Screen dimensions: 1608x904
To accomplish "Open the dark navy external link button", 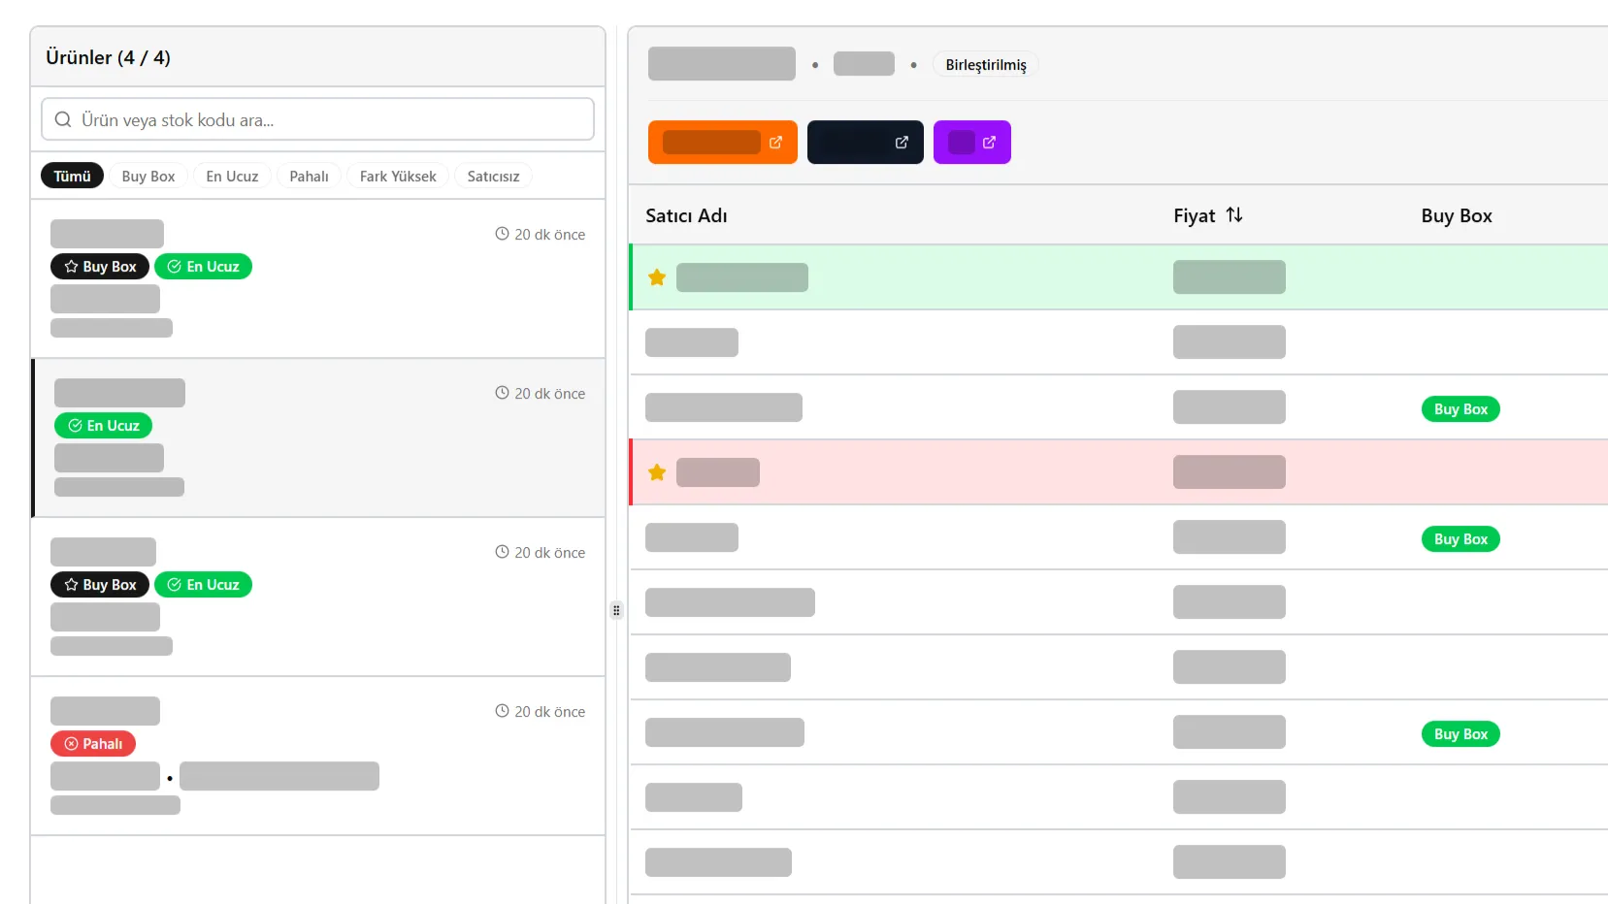I will [x=865, y=143].
